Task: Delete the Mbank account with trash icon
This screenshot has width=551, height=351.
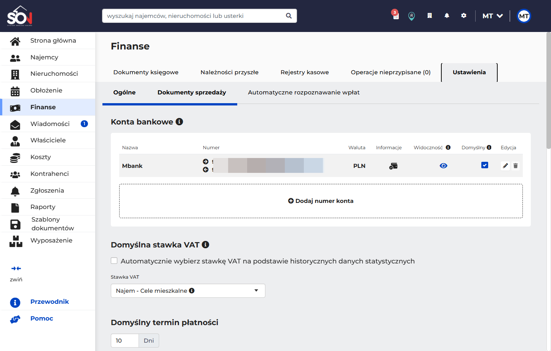Action: click(516, 166)
